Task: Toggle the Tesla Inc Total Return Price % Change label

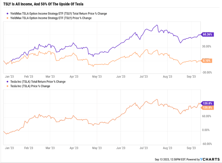Action: 39,81
